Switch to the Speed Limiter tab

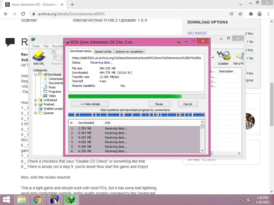(x=103, y=52)
